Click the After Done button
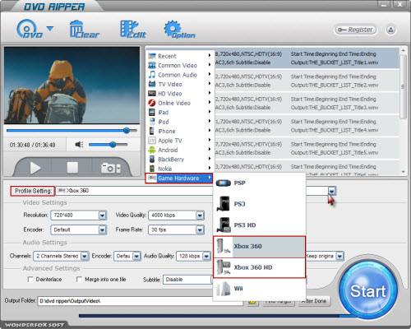Screen dimensions: 411x329 coord(314,301)
